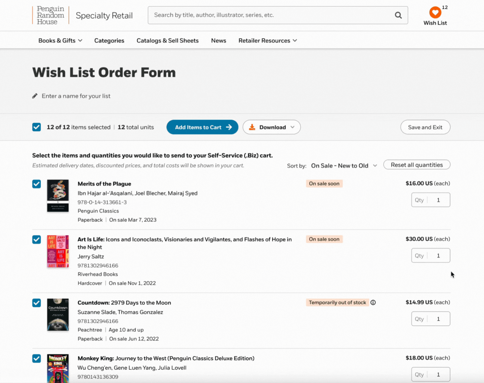Click quantity field for Monkey King

coord(431,375)
